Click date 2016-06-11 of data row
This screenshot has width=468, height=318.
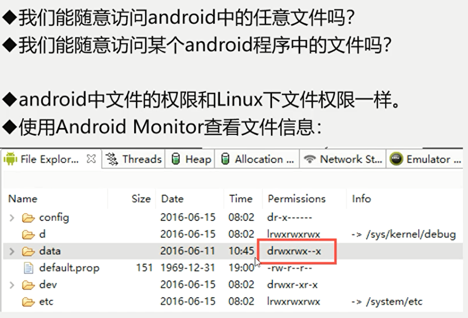(188, 251)
